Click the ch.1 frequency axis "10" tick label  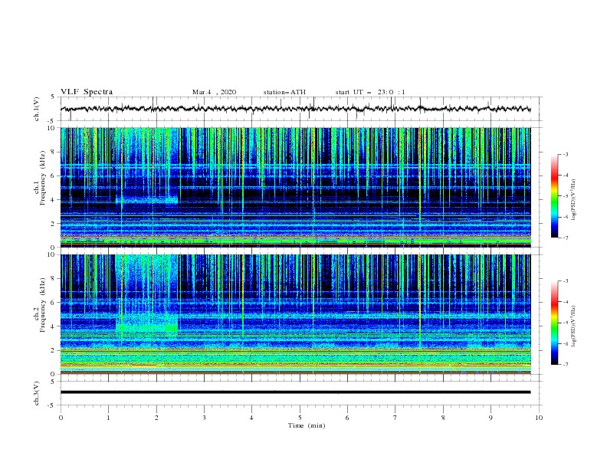click(x=51, y=128)
